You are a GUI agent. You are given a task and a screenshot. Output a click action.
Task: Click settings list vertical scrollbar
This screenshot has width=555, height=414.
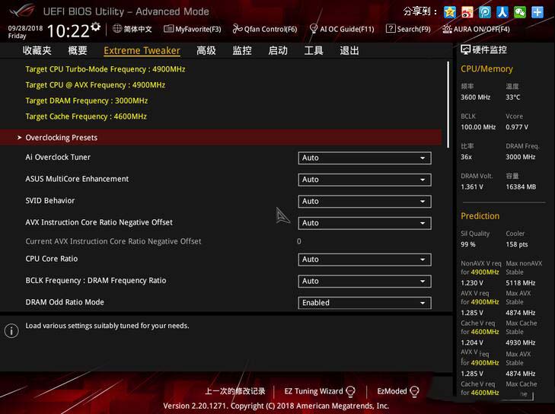point(448,105)
